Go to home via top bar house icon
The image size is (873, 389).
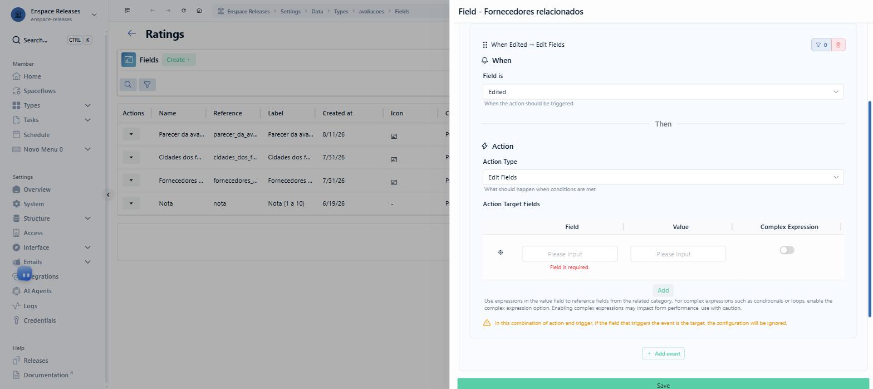tap(199, 11)
